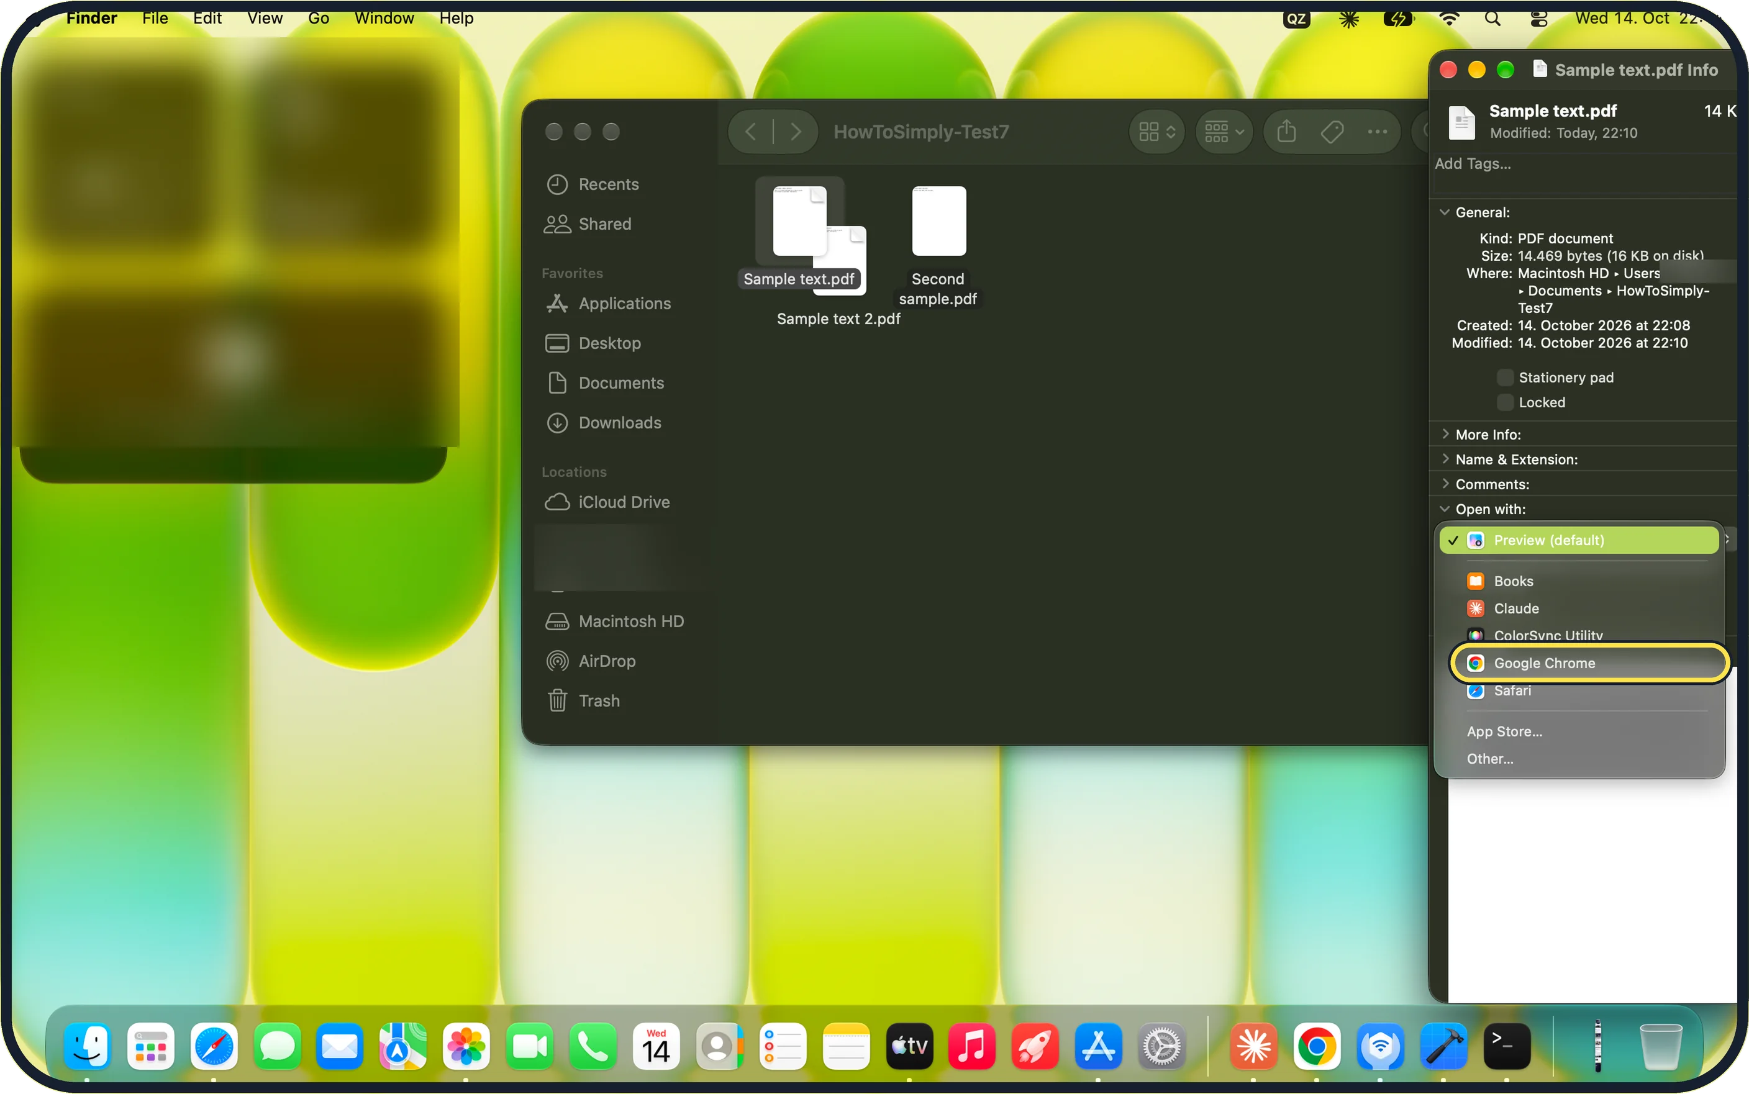Expand the Name & Extension section
This screenshot has width=1749, height=1094.
click(1445, 459)
